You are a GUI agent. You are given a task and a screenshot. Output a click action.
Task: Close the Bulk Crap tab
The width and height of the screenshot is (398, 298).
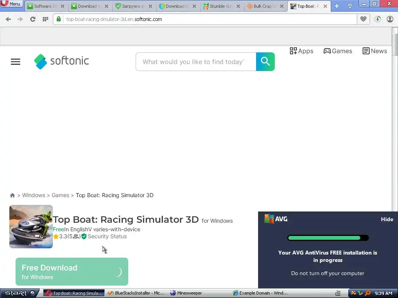(x=282, y=6)
